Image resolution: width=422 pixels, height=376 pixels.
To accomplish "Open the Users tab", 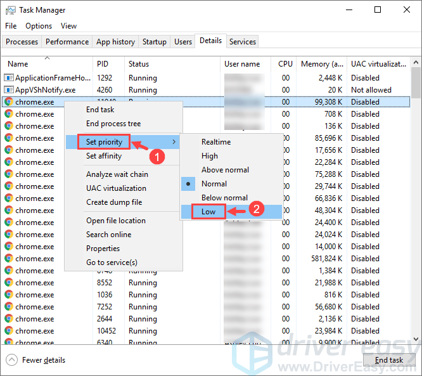I will click(x=183, y=42).
